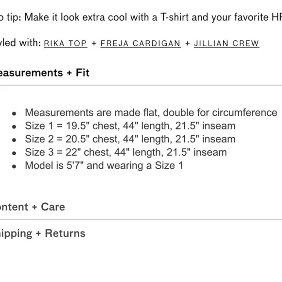Click the Model is 5'7" line
The image size is (282, 282).
point(104,165)
